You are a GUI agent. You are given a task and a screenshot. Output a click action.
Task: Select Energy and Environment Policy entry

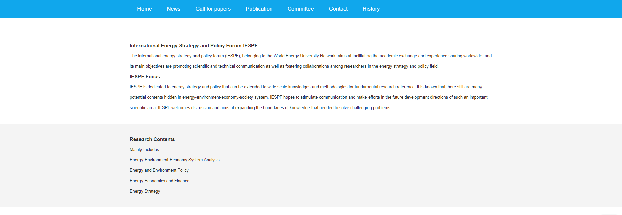coord(159,170)
